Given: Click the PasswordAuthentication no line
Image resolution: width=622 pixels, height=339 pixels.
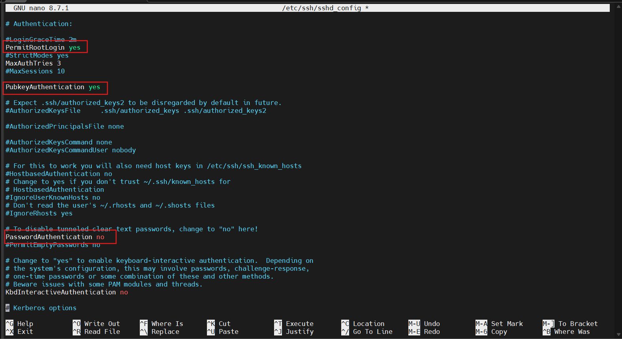Looking at the screenshot, I should coord(55,237).
